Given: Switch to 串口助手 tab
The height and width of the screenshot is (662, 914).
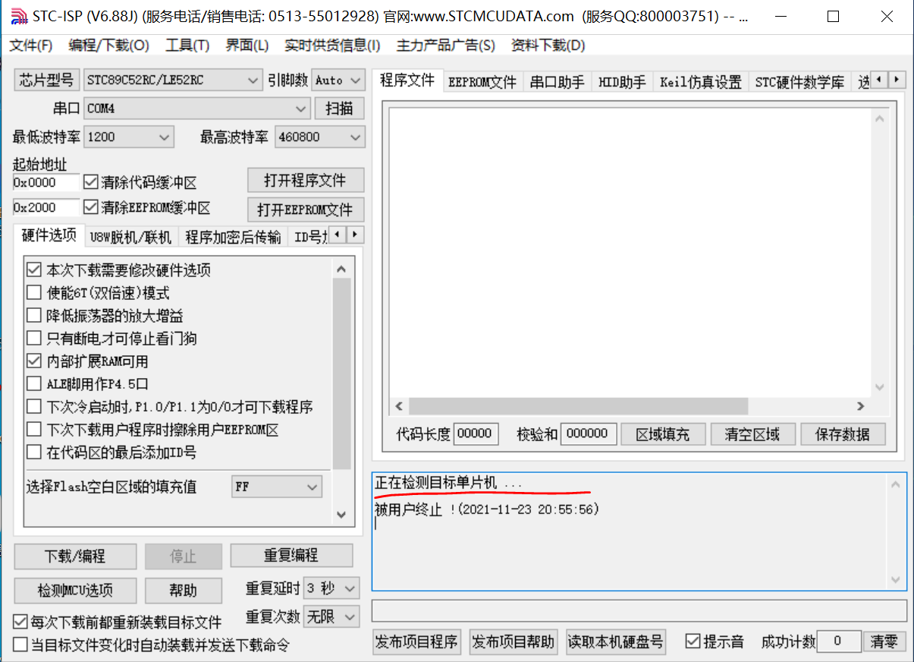Looking at the screenshot, I should pyautogui.click(x=557, y=82).
